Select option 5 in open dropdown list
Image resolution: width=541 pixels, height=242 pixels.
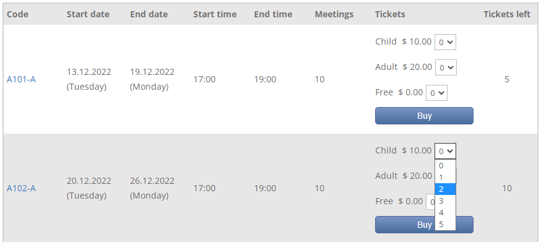445,225
